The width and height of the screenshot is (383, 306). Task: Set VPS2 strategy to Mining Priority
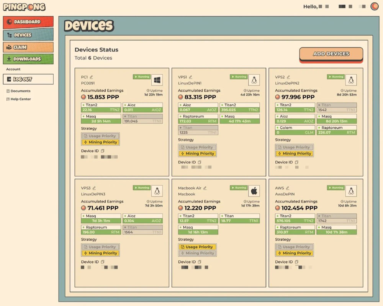pyautogui.click(x=294, y=154)
